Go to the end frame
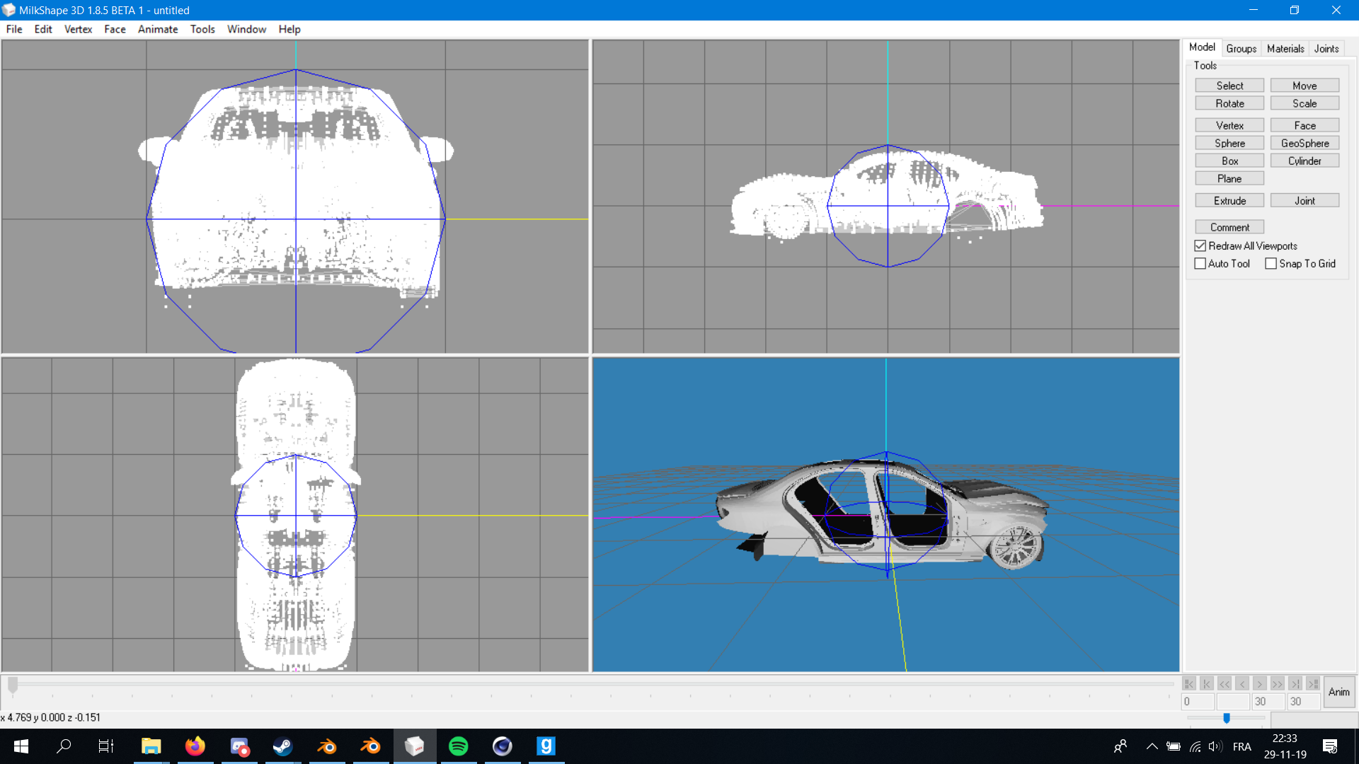The width and height of the screenshot is (1359, 764). pyautogui.click(x=1295, y=683)
